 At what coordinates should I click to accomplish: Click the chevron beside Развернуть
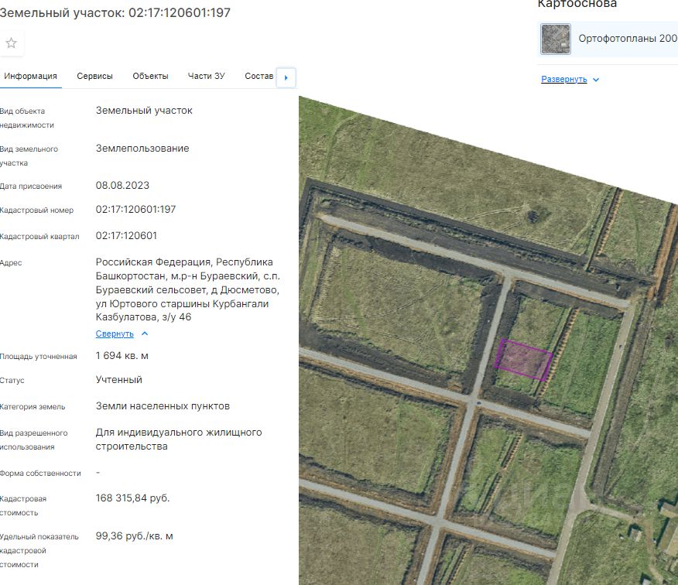coord(596,80)
